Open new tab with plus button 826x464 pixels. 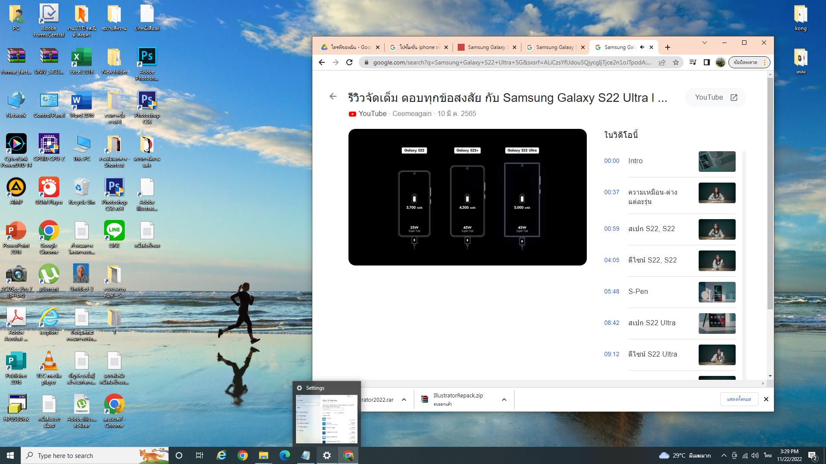(668, 47)
